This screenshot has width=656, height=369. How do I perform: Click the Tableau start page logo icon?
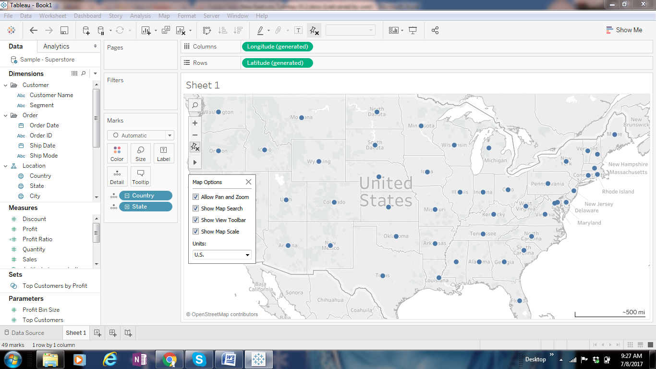pos(11,30)
